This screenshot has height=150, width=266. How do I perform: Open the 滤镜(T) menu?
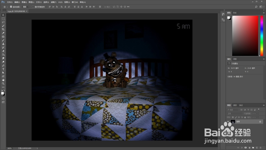click(x=53, y=2)
